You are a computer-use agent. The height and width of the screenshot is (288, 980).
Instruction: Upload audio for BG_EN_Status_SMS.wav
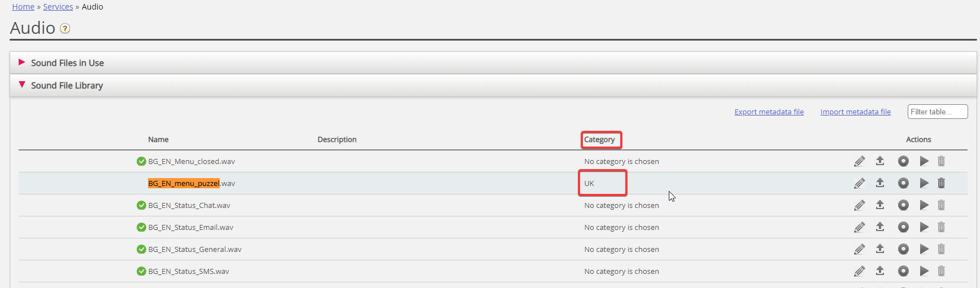click(x=880, y=271)
